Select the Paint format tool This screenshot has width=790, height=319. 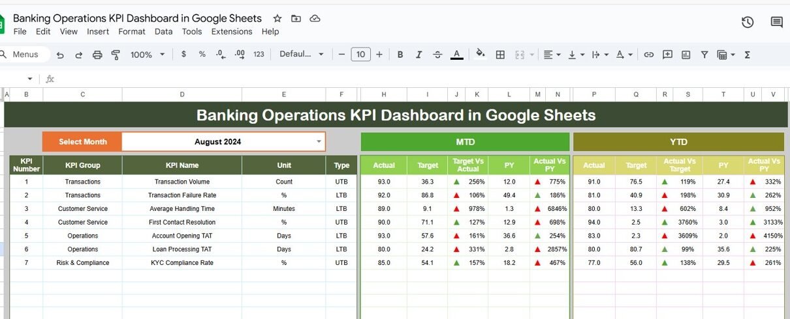[116, 55]
